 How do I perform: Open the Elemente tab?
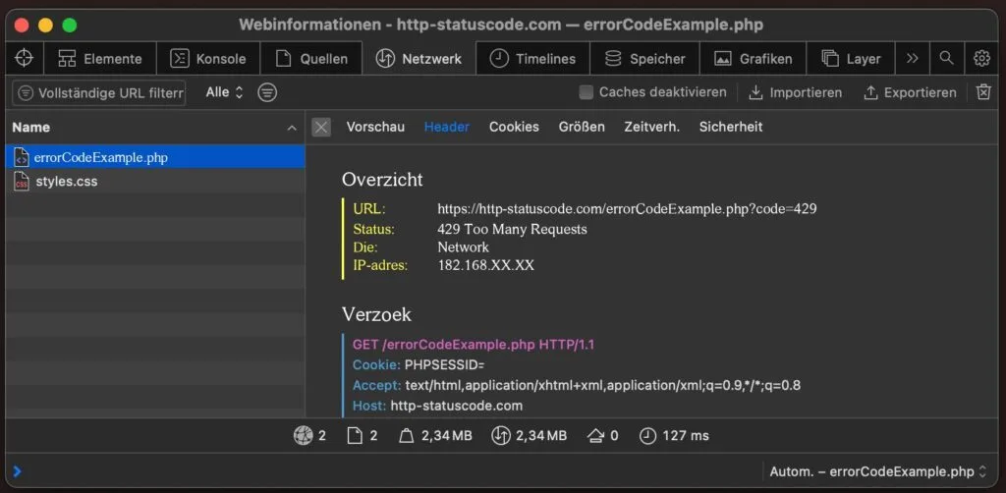click(100, 58)
